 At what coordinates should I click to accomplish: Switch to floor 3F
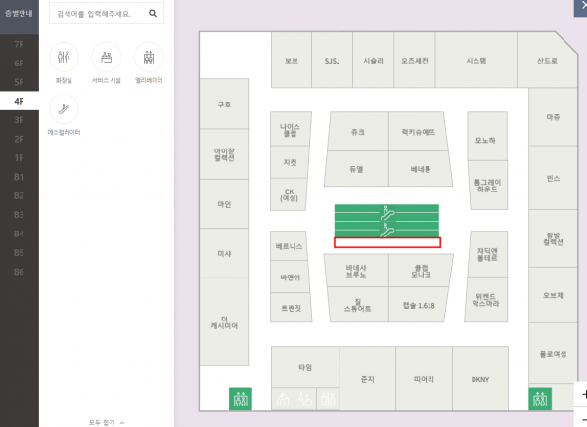pos(20,120)
